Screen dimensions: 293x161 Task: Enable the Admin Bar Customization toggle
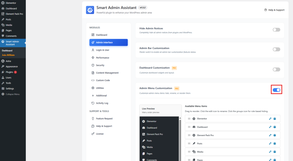click(x=276, y=49)
